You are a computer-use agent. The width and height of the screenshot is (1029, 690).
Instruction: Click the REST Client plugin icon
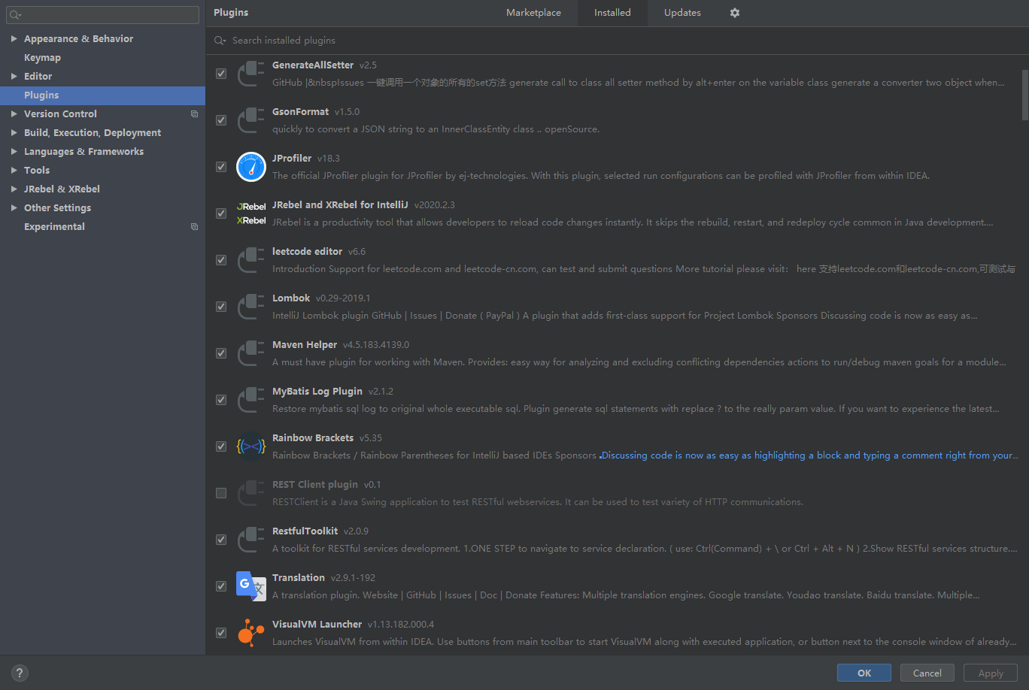251,493
